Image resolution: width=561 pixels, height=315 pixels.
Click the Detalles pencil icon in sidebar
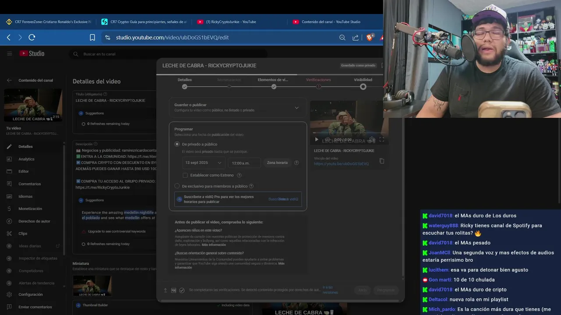9,147
